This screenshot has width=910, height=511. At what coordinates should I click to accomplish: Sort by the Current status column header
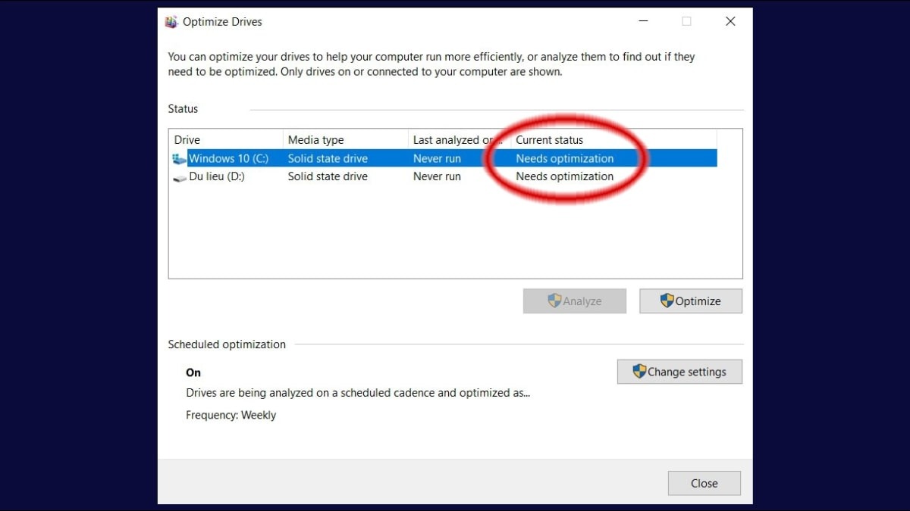click(x=614, y=140)
